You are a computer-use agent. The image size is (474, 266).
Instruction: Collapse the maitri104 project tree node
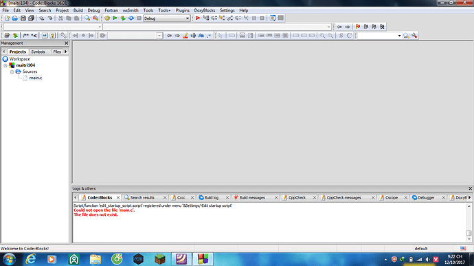point(5,65)
